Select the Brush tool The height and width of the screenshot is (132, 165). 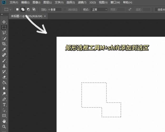4,61
